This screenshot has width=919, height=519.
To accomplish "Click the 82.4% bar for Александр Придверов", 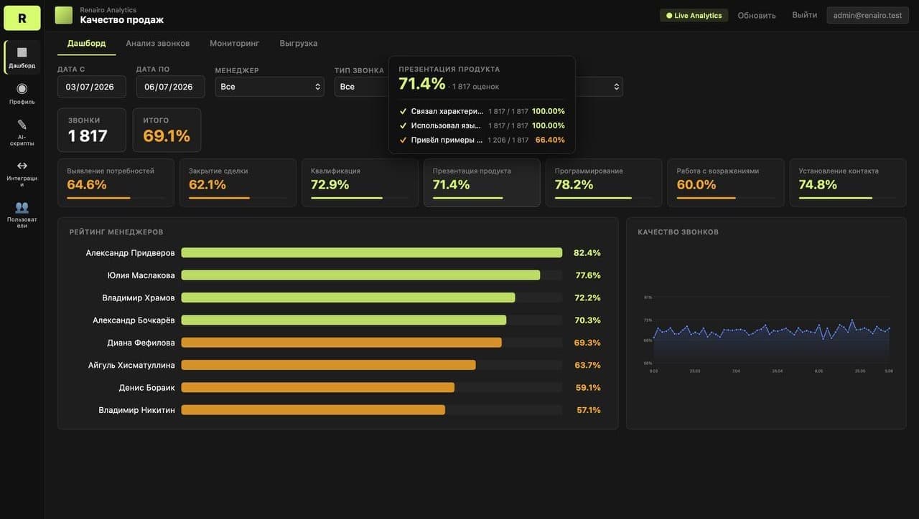I will point(372,253).
